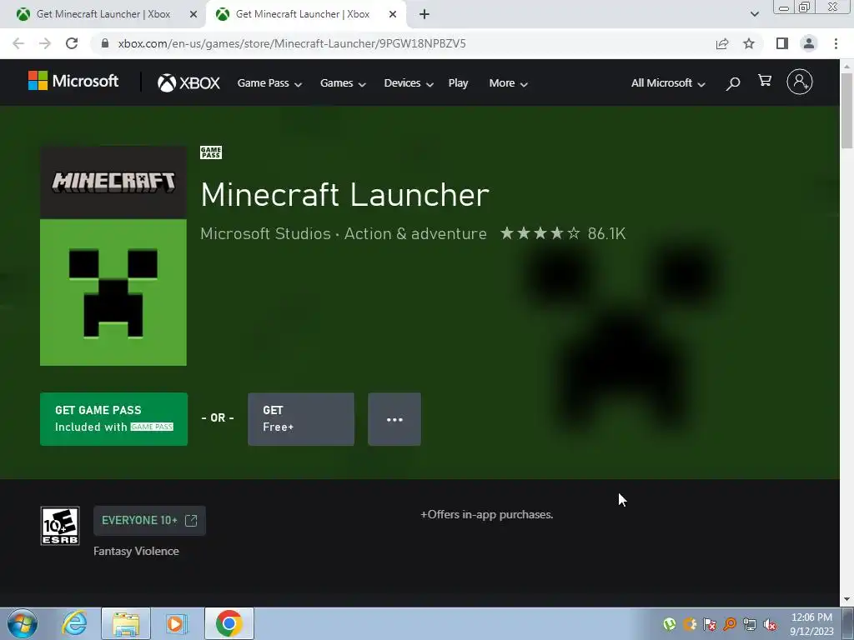Click the taskbar clock showing 12:06 PM
Viewport: 854px width, 640px height.
[812, 624]
